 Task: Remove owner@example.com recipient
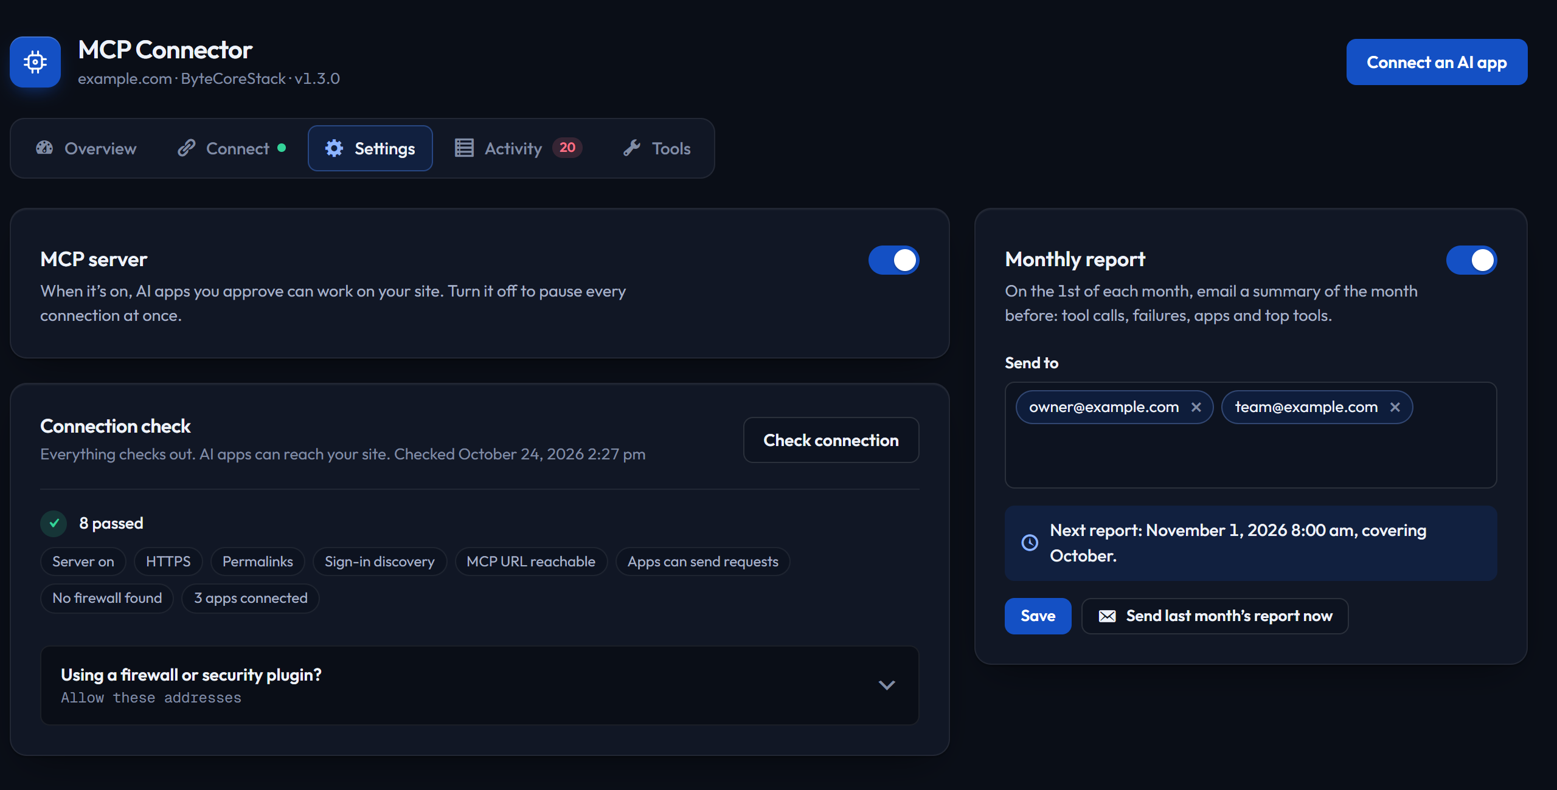pos(1196,407)
